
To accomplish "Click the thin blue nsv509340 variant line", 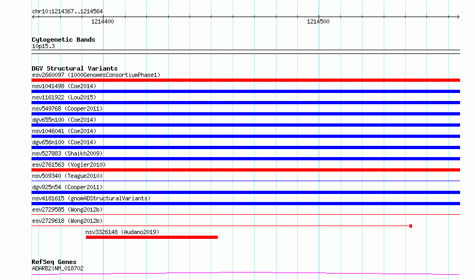I will pos(246,181).
